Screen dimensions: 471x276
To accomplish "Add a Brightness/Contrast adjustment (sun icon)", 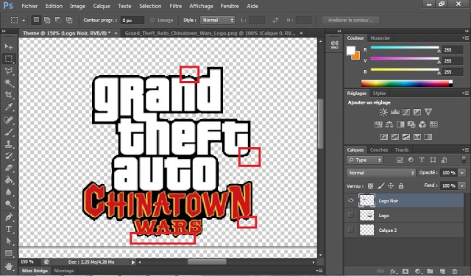I will pos(383,112).
